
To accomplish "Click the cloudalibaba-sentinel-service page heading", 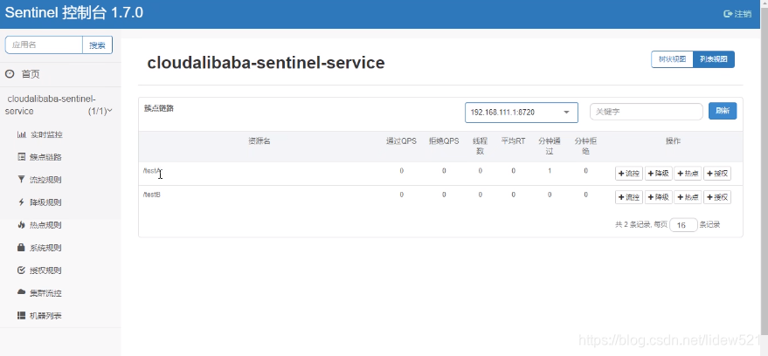I will (266, 63).
